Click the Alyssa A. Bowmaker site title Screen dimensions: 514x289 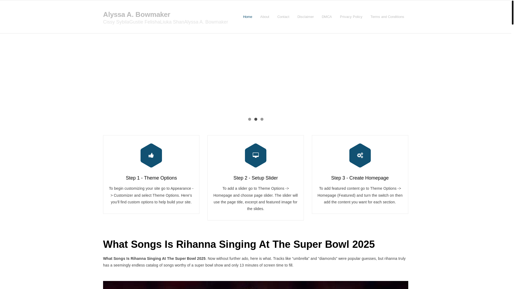point(137,14)
